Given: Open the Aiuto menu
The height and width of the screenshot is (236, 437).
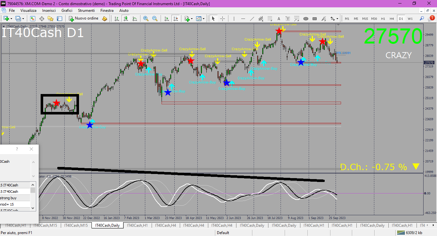Looking at the screenshot, I should pos(124,10).
